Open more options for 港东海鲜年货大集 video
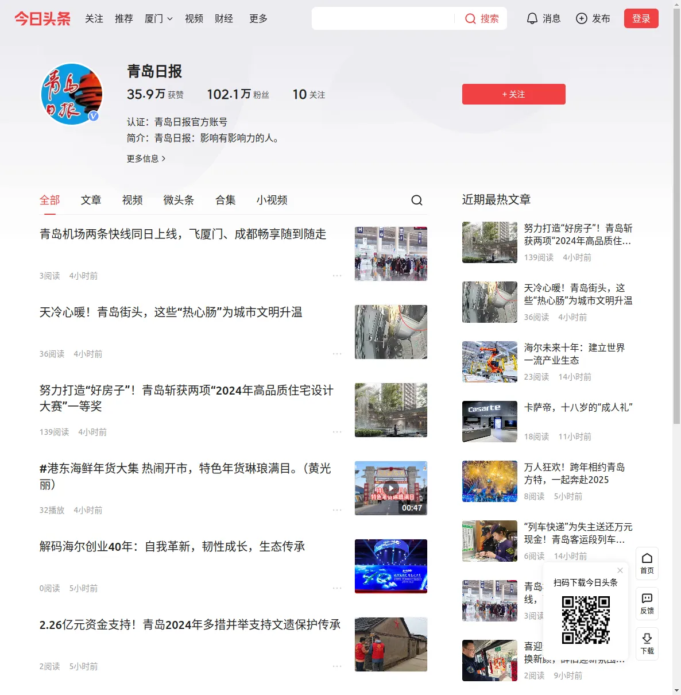The height and width of the screenshot is (695, 681). point(337,510)
